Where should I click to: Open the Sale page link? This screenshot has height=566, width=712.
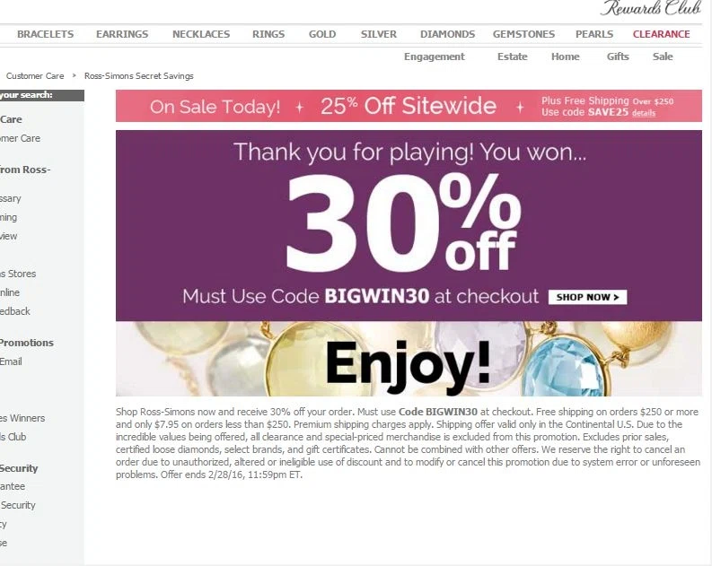tap(663, 57)
